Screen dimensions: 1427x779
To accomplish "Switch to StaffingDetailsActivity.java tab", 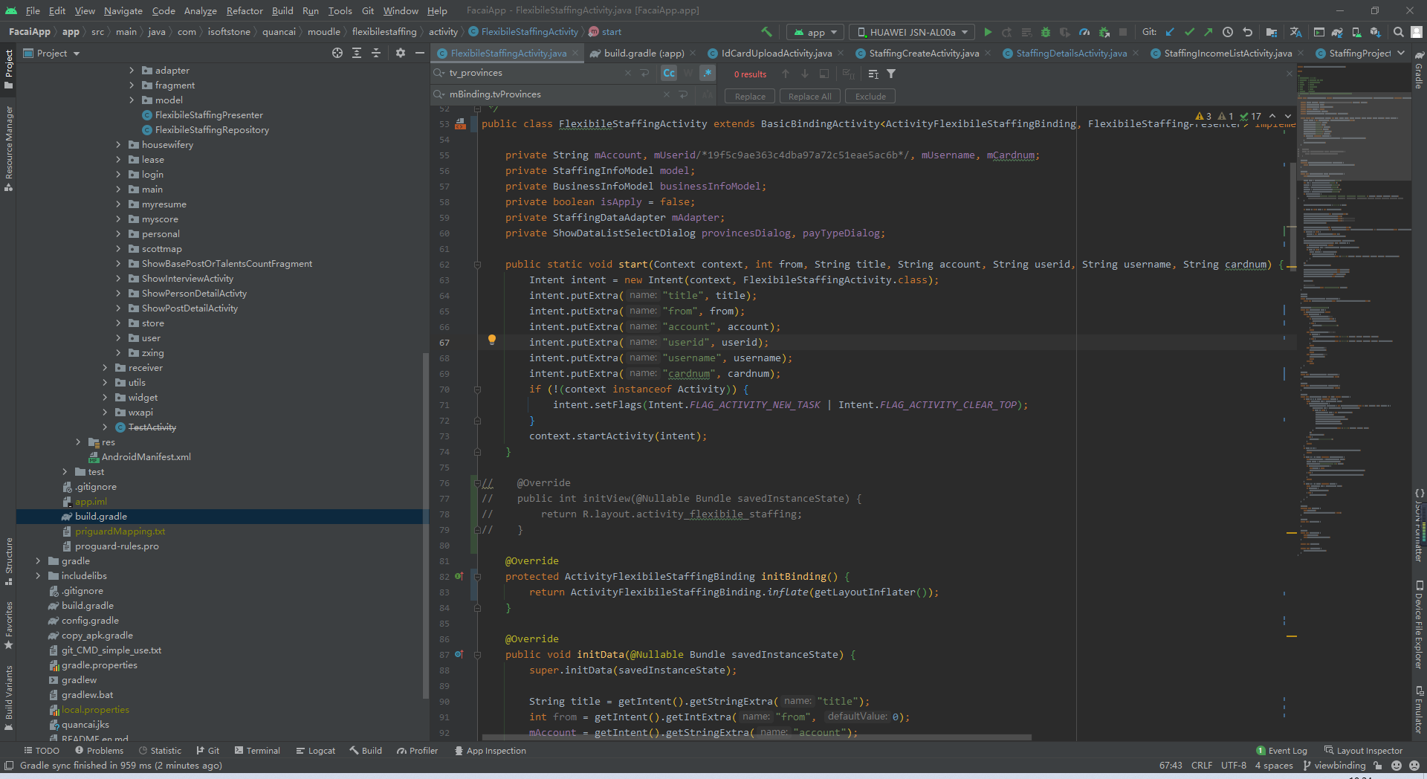I will click(x=1071, y=53).
